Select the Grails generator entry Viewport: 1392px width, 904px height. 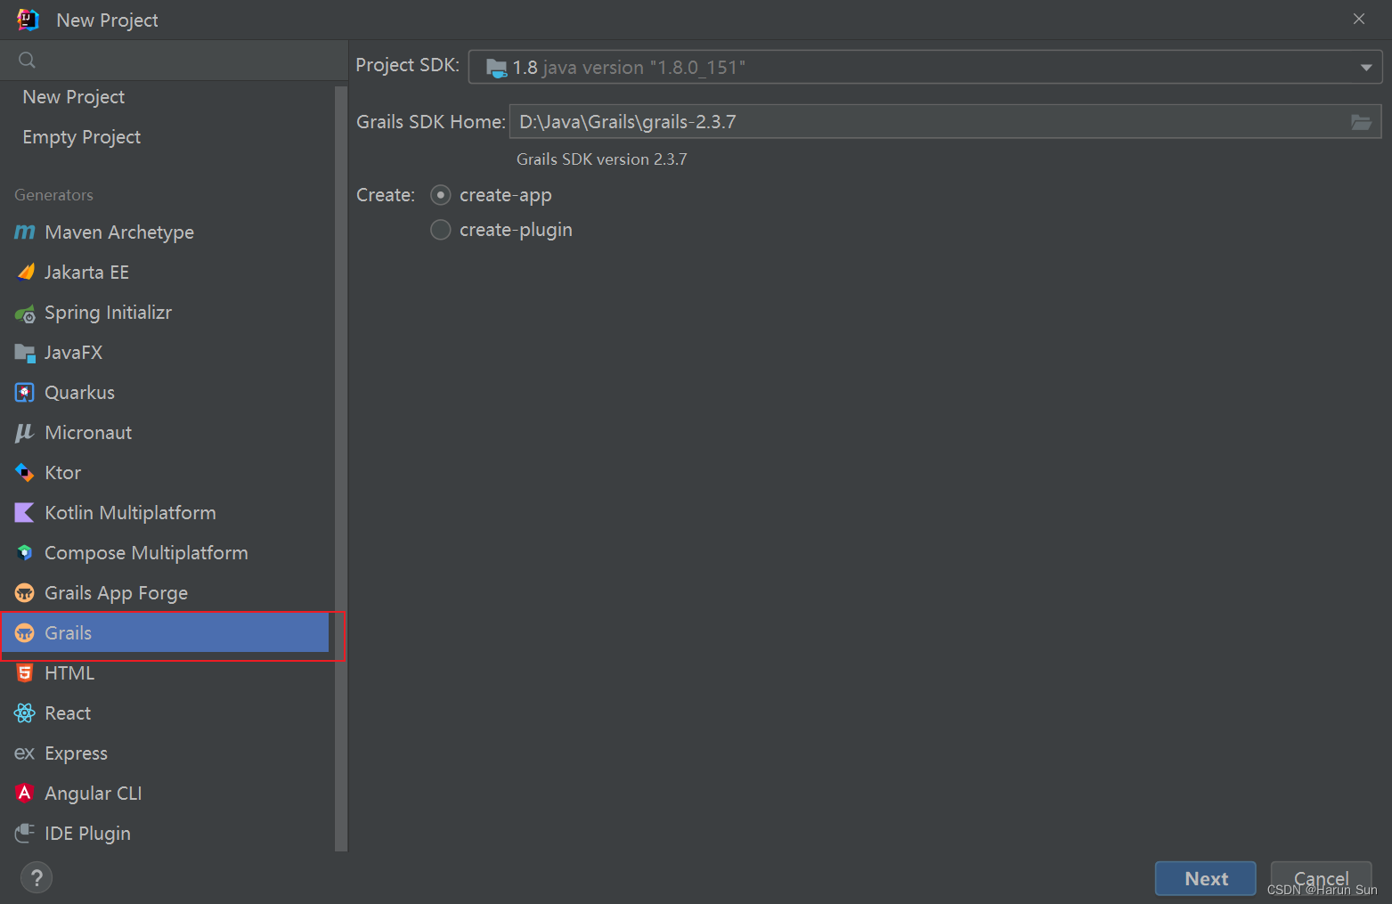coord(167,633)
